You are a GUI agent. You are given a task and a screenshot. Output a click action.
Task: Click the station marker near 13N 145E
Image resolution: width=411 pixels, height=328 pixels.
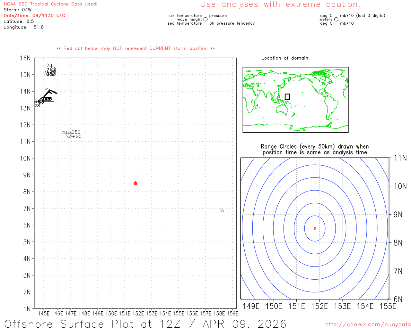[41, 102]
